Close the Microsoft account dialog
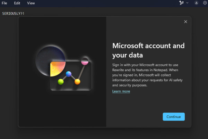The image size is (208, 139). point(185,22)
